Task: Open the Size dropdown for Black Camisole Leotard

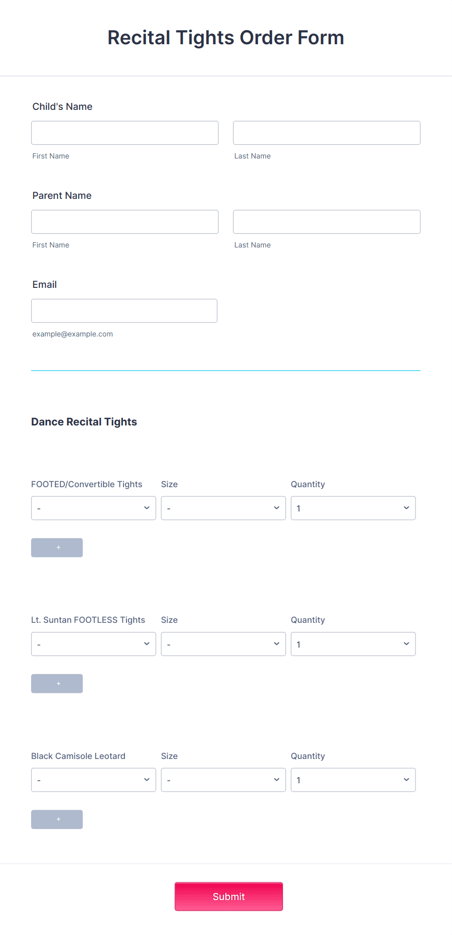Action: [x=223, y=779]
